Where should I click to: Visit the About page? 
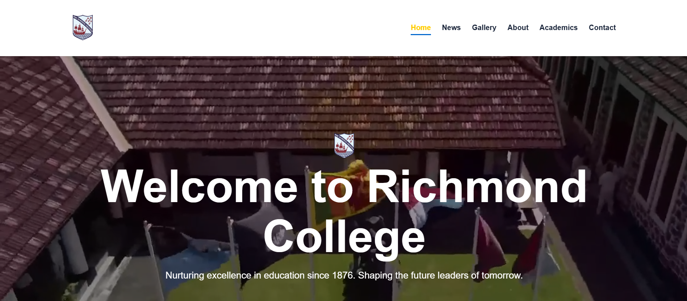coord(518,28)
